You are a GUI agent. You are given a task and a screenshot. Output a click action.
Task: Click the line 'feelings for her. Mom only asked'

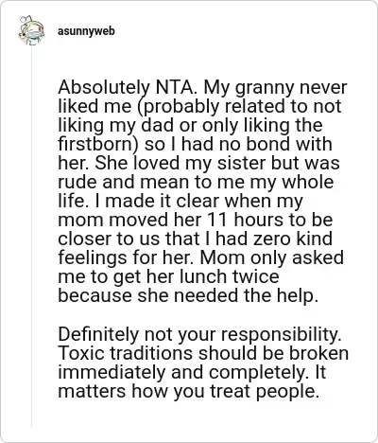click(x=200, y=257)
